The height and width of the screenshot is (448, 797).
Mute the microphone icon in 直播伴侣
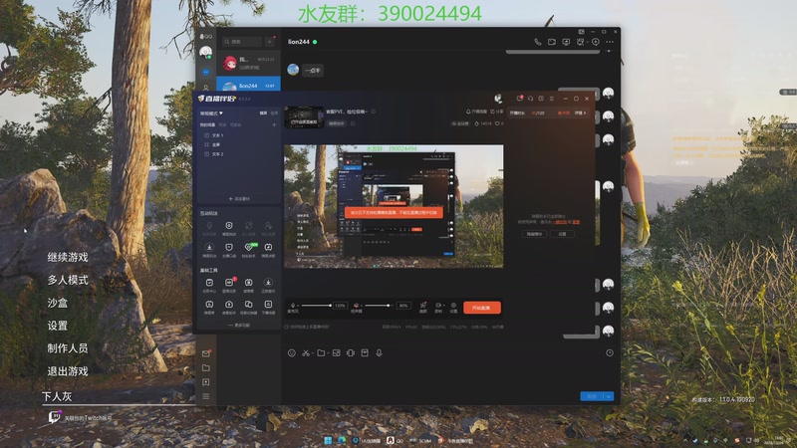(293, 306)
